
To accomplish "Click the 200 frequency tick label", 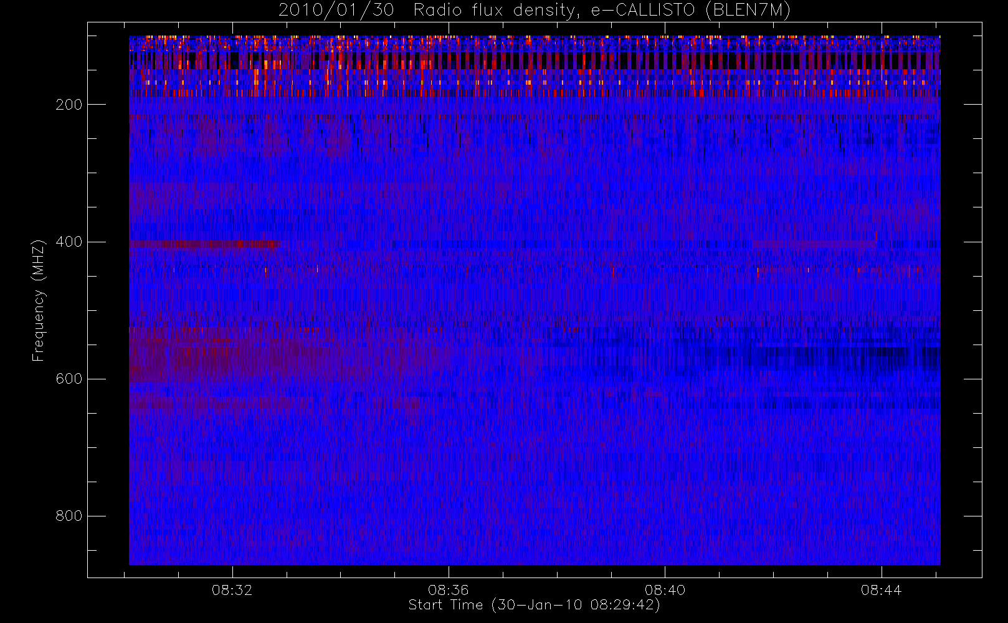I will [69, 105].
